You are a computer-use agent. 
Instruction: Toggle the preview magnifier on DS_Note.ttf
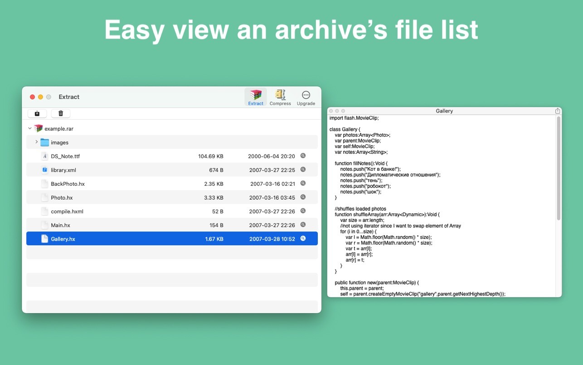tap(303, 156)
